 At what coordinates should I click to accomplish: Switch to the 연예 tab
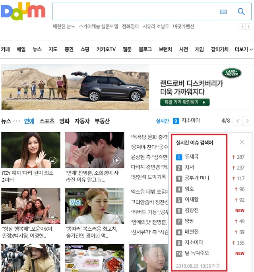pyautogui.click(x=29, y=121)
